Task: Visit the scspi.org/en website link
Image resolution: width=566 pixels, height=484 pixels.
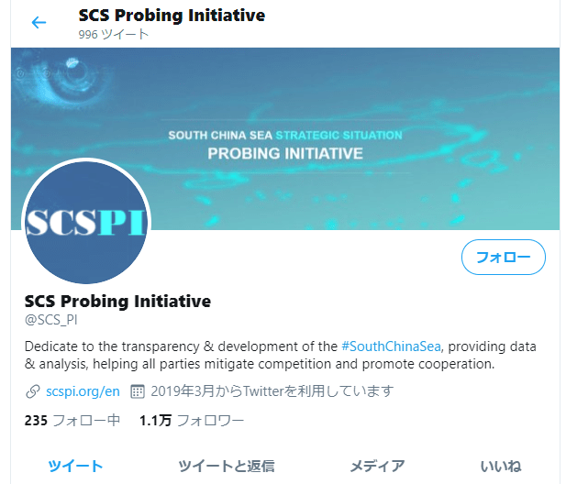Action: click(x=83, y=390)
